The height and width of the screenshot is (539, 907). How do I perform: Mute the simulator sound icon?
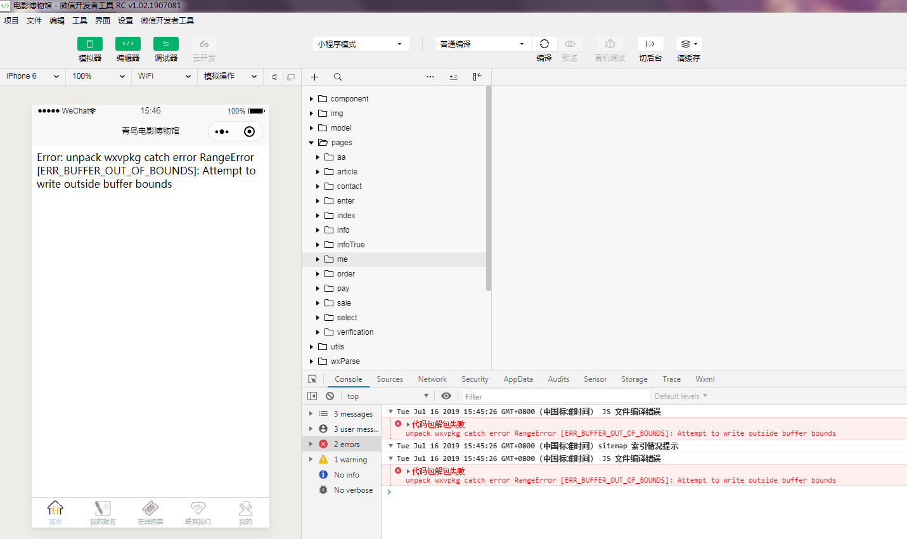[274, 77]
